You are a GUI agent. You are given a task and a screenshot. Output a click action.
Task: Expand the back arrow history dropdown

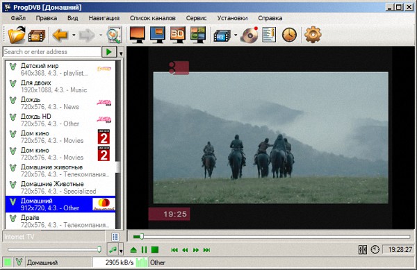(74, 35)
